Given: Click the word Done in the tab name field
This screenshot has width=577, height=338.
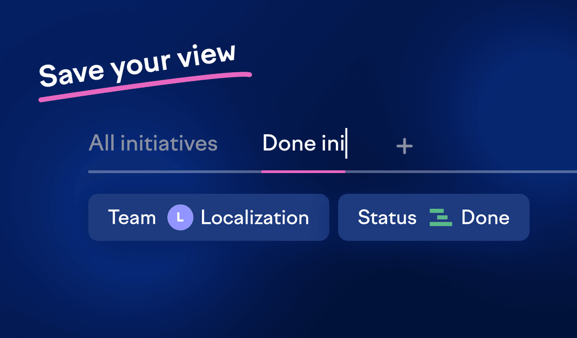Looking at the screenshot, I should tap(288, 144).
